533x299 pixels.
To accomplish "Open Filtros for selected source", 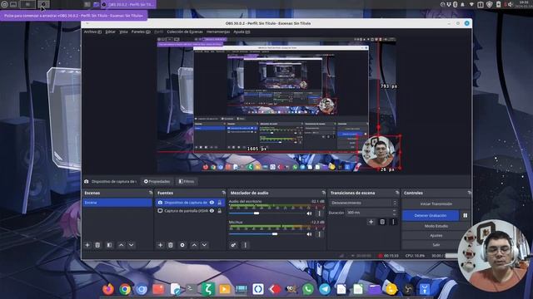I will [187, 181].
